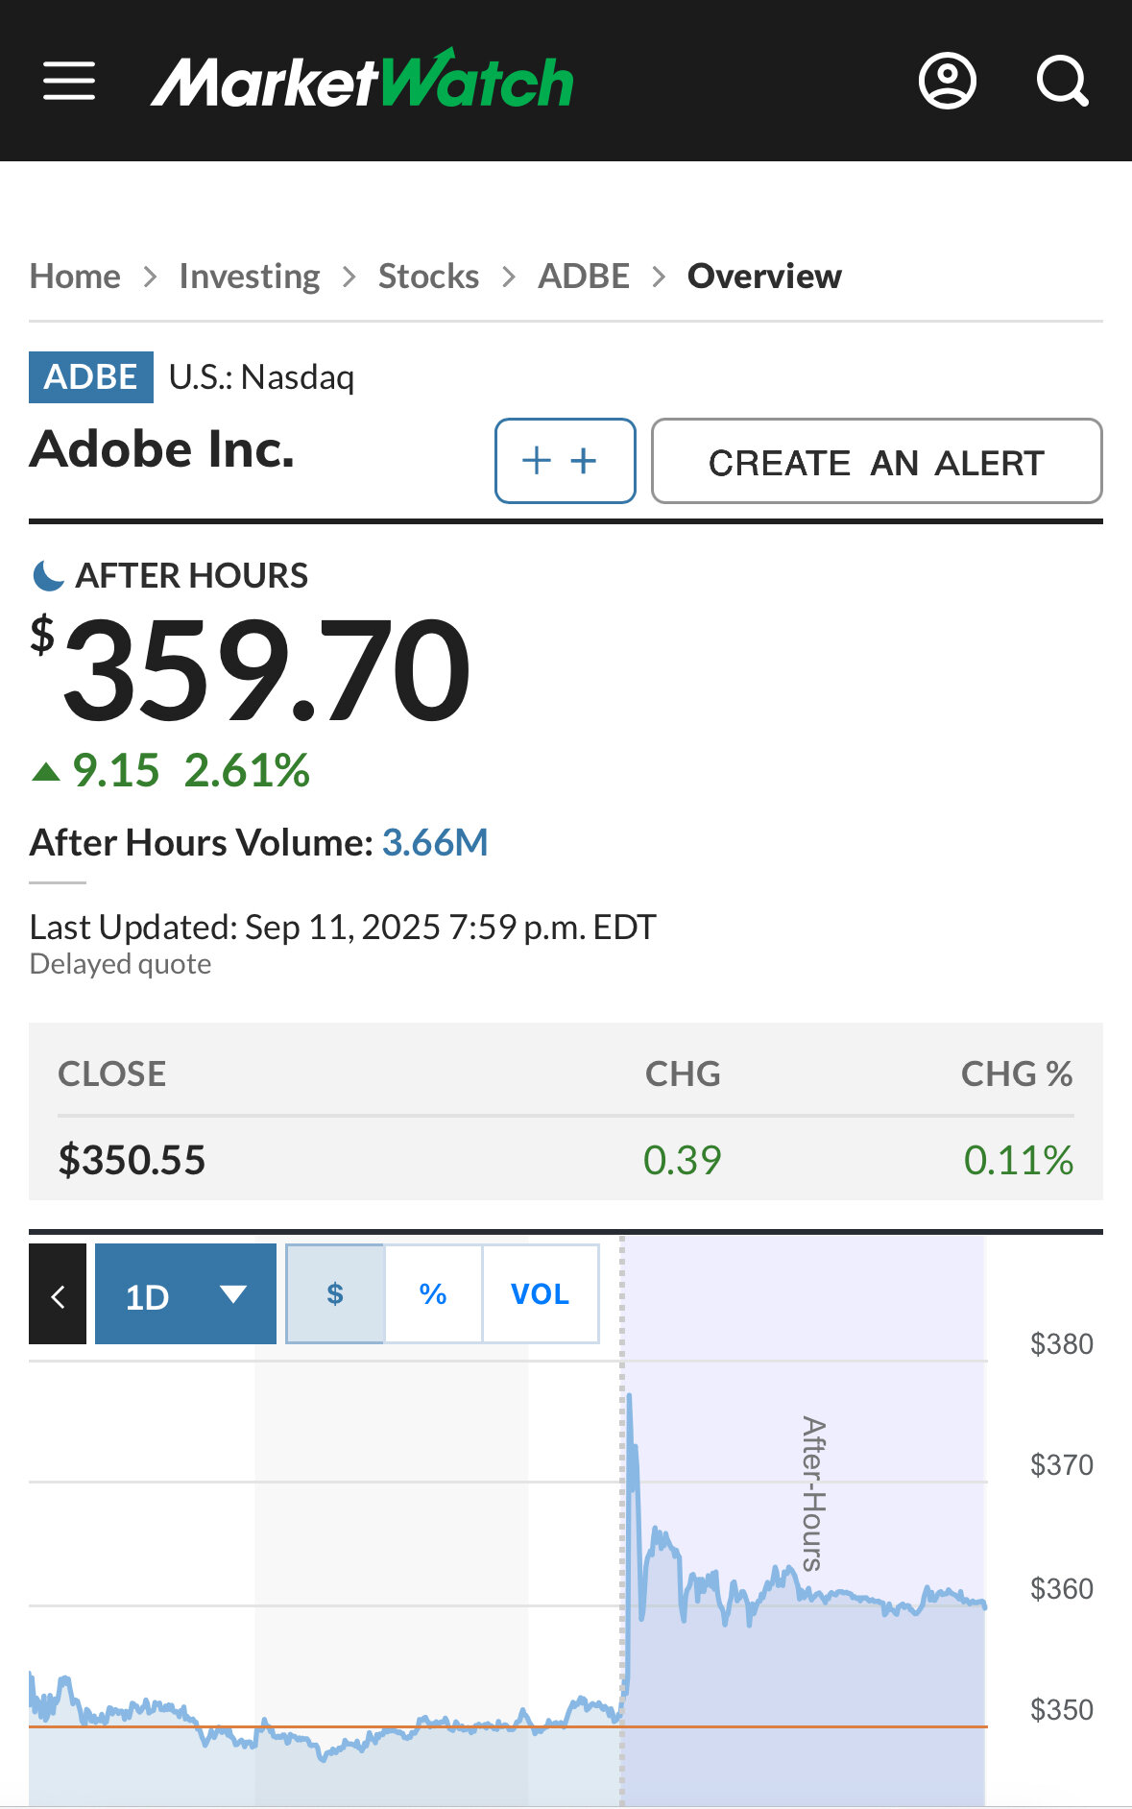
Task: Open the hamburger navigation menu
Action: click(69, 81)
